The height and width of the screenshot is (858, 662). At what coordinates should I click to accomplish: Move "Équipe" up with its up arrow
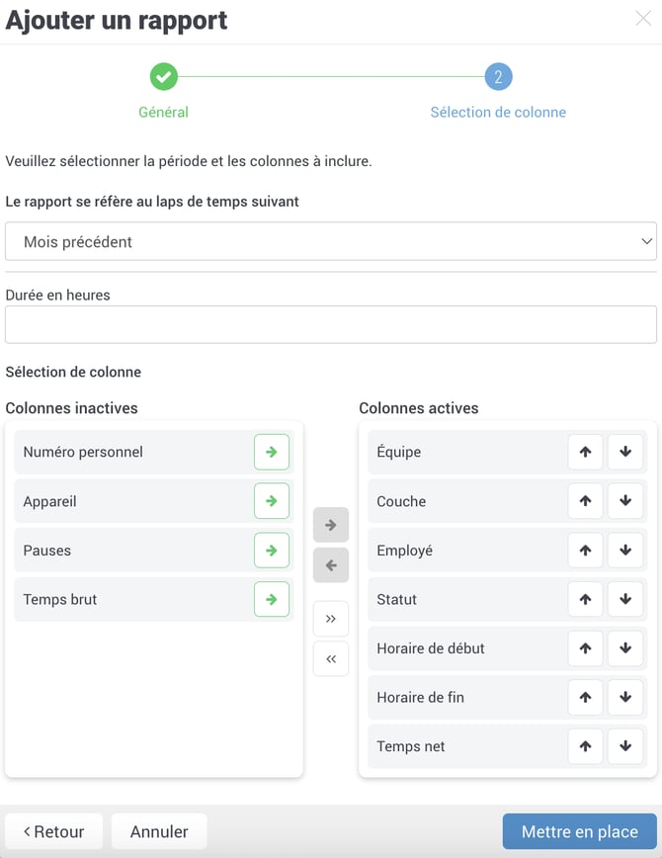[585, 452]
